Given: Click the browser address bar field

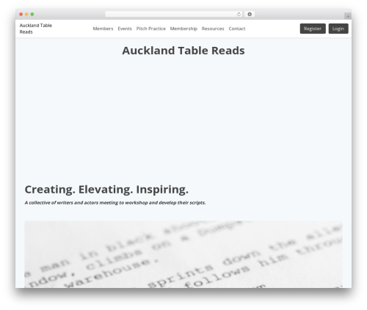Looking at the screenshot, I should [x=174, y=15].
